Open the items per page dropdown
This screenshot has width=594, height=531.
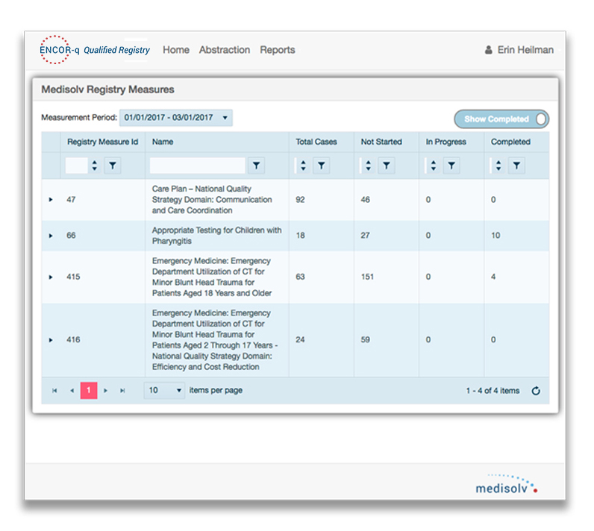tap(164, 390)
